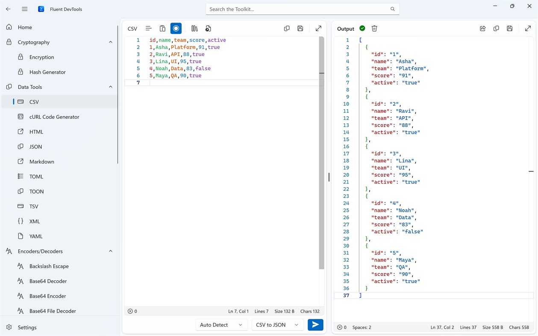This screenshot has width=538, height=336.
Task: Click the CSV header line id,name,team,score,active
Action: tap(188, 40)
